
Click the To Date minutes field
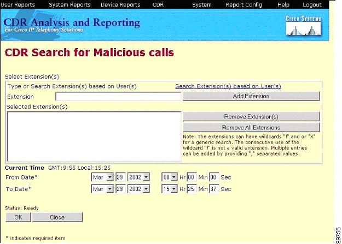(192, 189)
